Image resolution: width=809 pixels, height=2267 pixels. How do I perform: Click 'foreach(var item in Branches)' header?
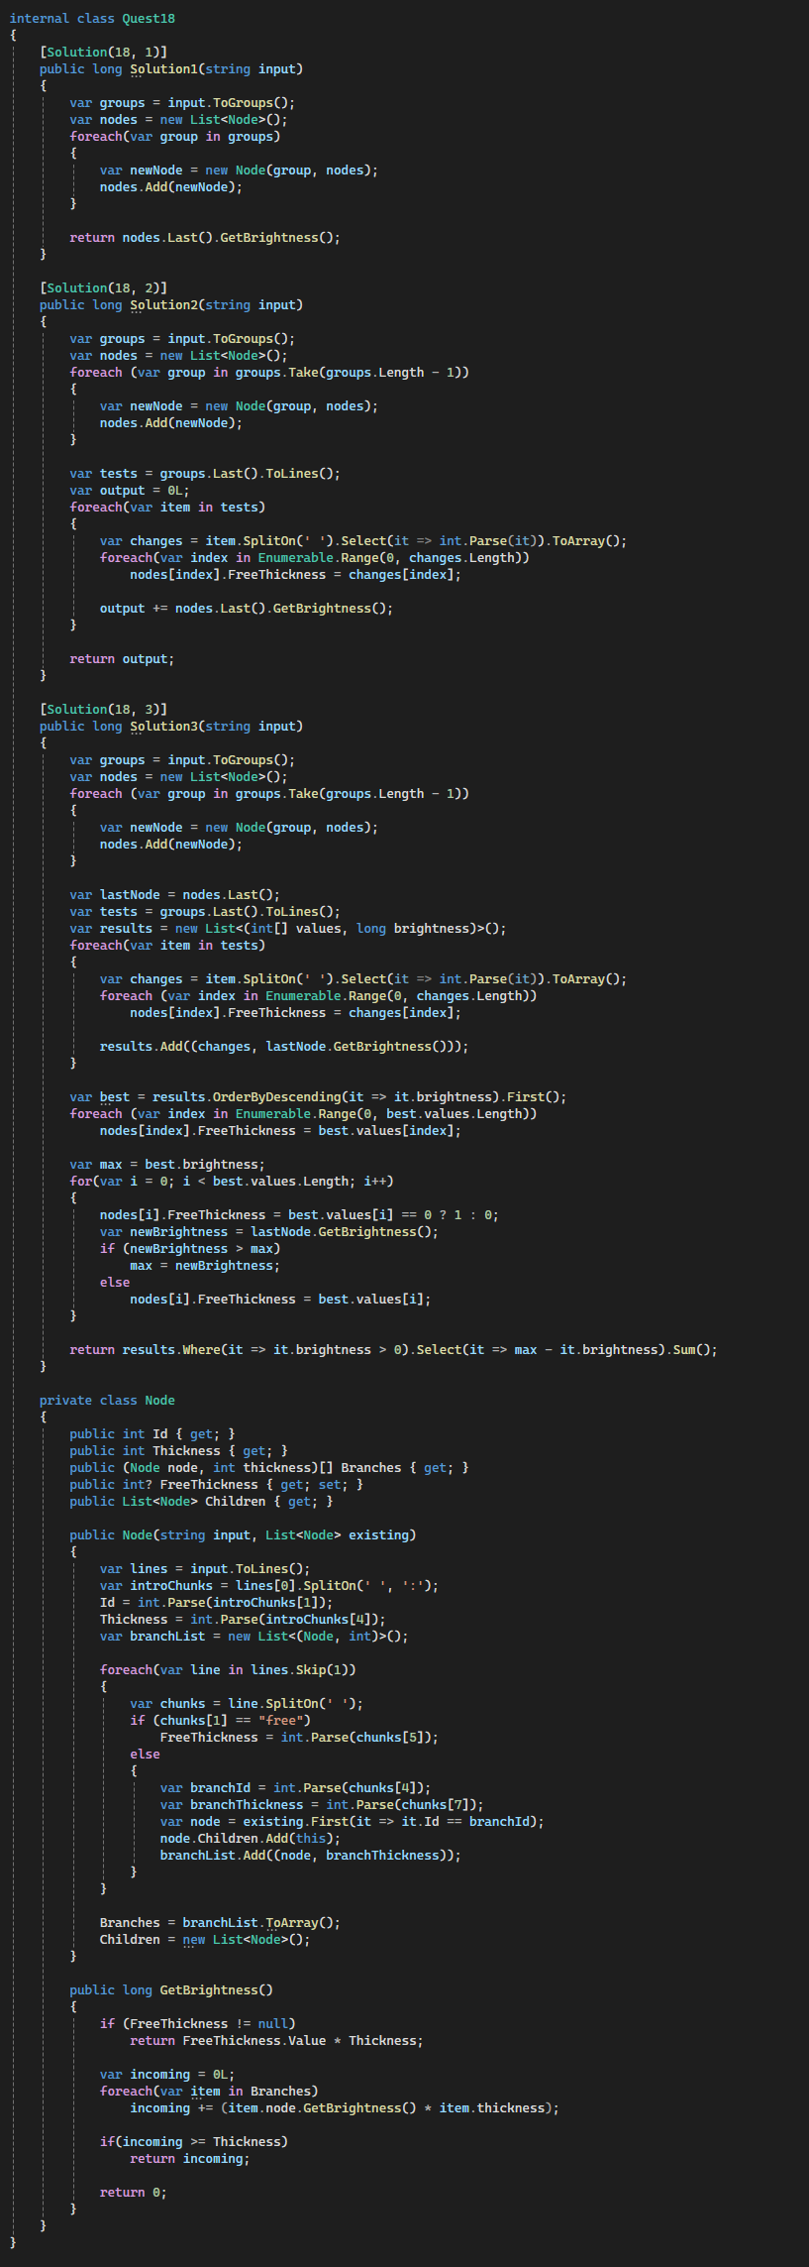point(209,2091)
